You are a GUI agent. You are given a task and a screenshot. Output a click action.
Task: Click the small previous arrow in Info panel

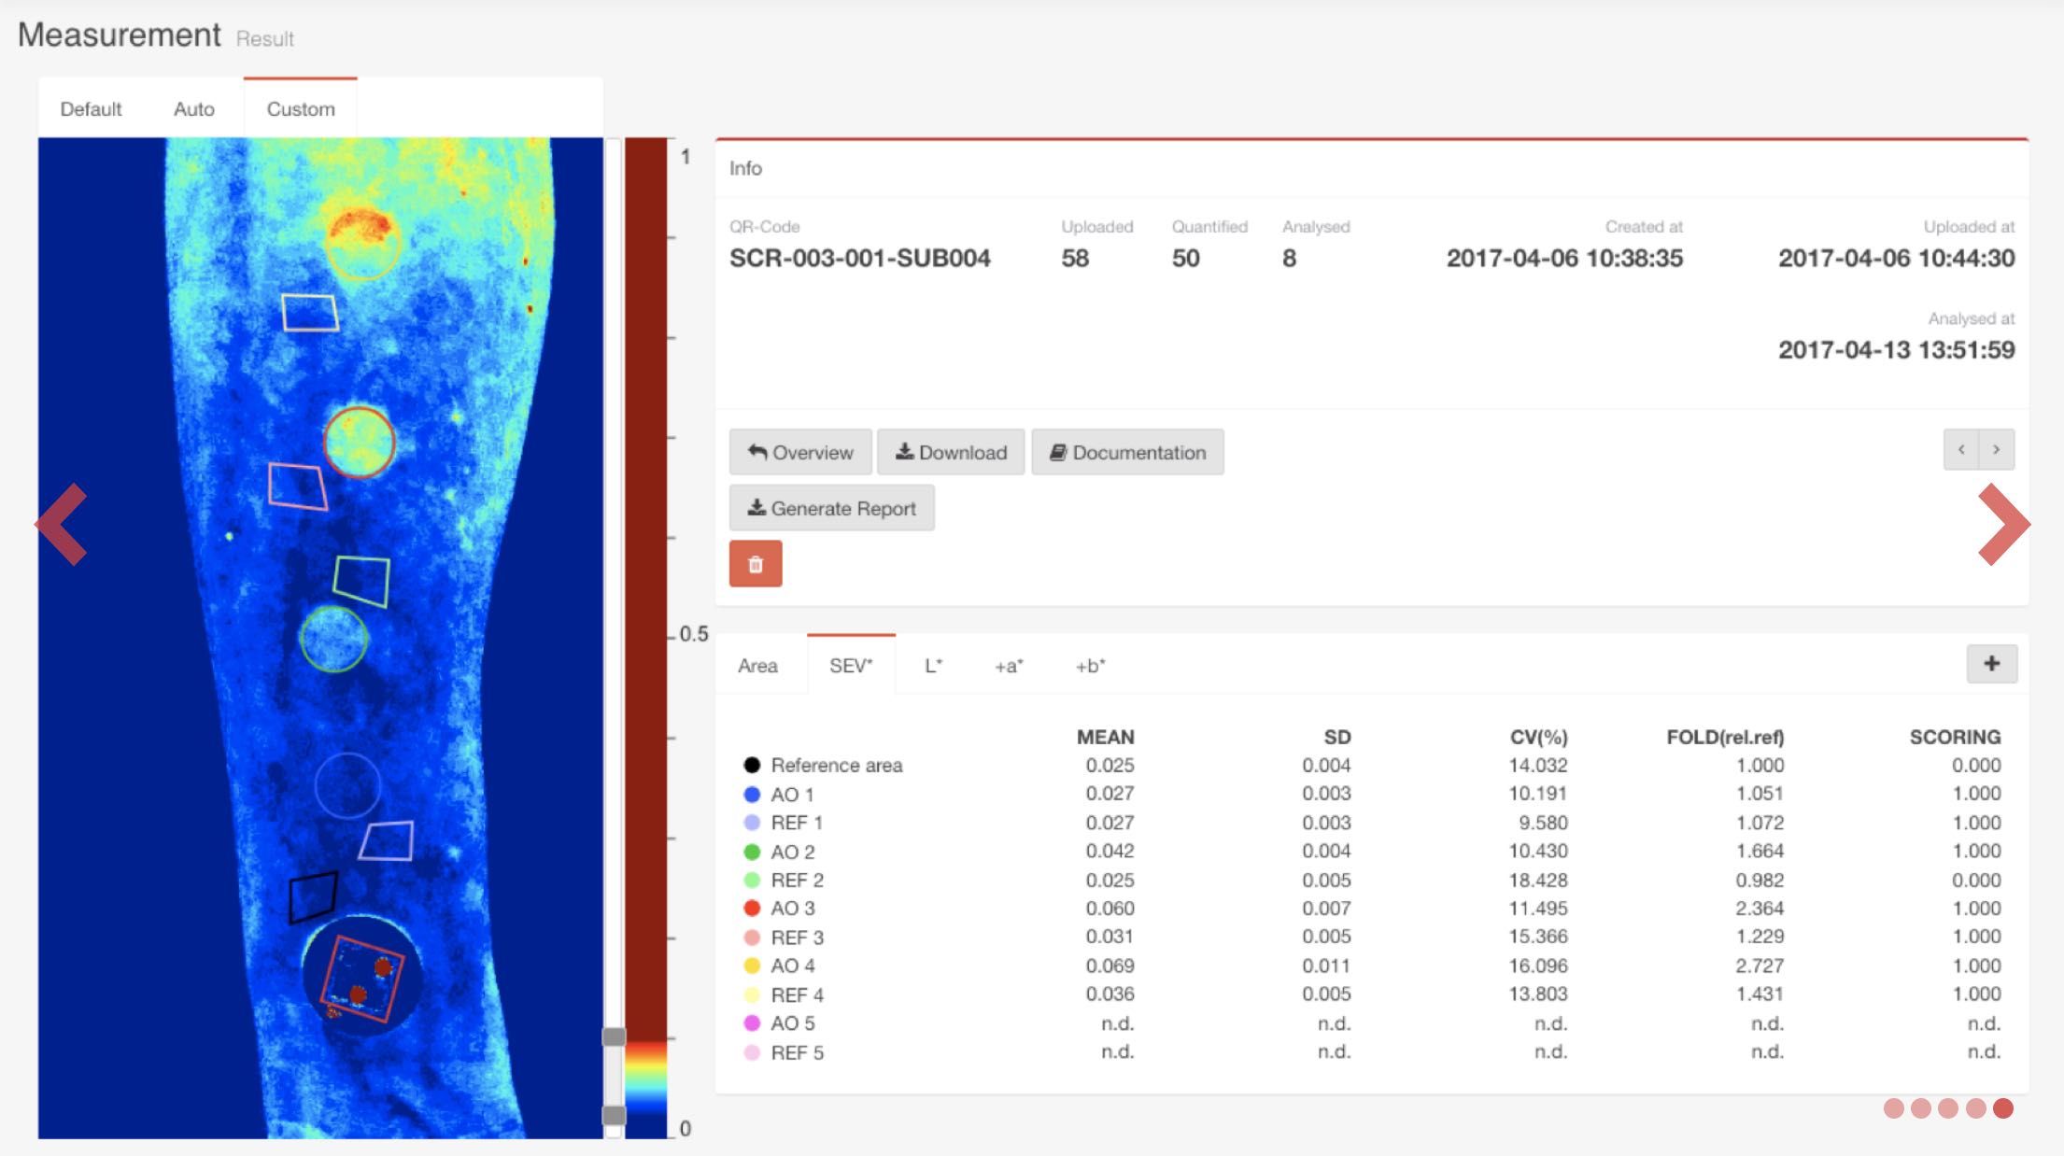pyautogui.click(x=1961, y=450)
